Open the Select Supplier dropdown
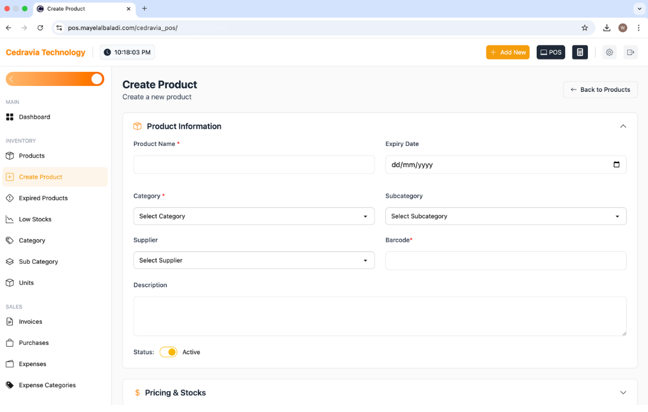Viewport: 648px width, 412px height. click(254, 260)
